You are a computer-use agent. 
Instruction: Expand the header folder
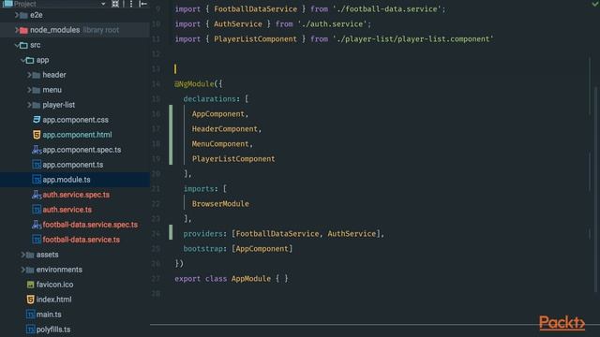[x=29, y=75]
